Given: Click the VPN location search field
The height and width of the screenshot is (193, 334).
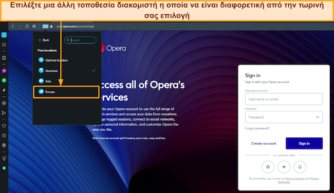Looking at the screenshot, I should (80, 40).
